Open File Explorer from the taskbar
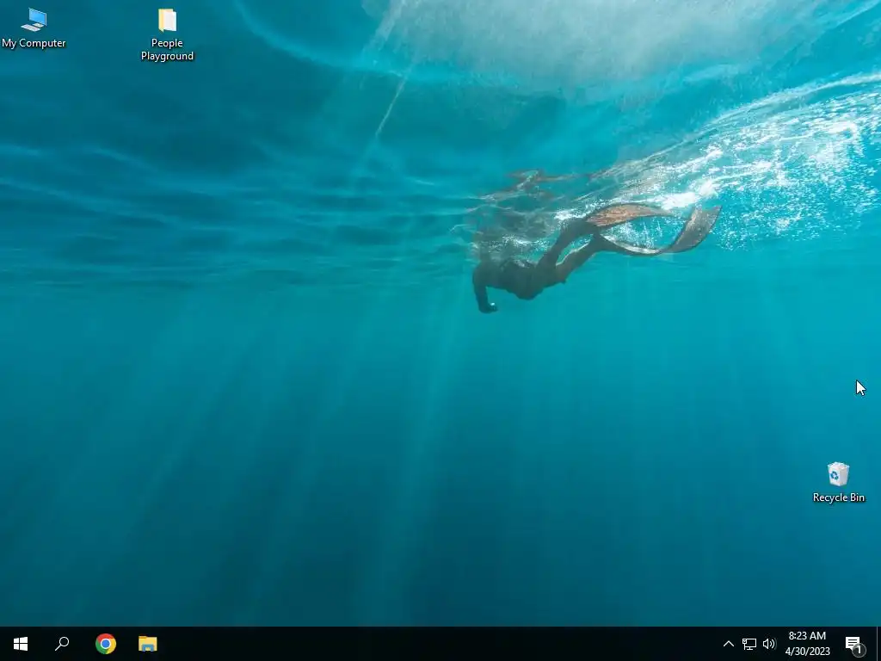The image size is (881, 661). point(148,644)
